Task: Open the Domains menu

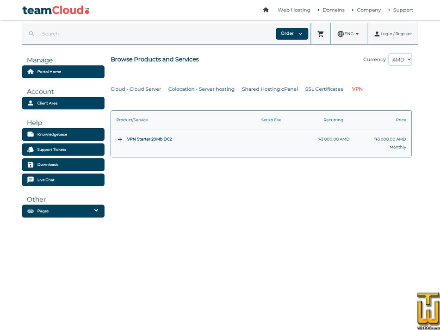Action: tap(334, 10)
